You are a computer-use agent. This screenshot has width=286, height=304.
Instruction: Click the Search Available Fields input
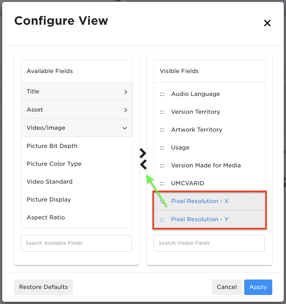(x=76, y=243)
